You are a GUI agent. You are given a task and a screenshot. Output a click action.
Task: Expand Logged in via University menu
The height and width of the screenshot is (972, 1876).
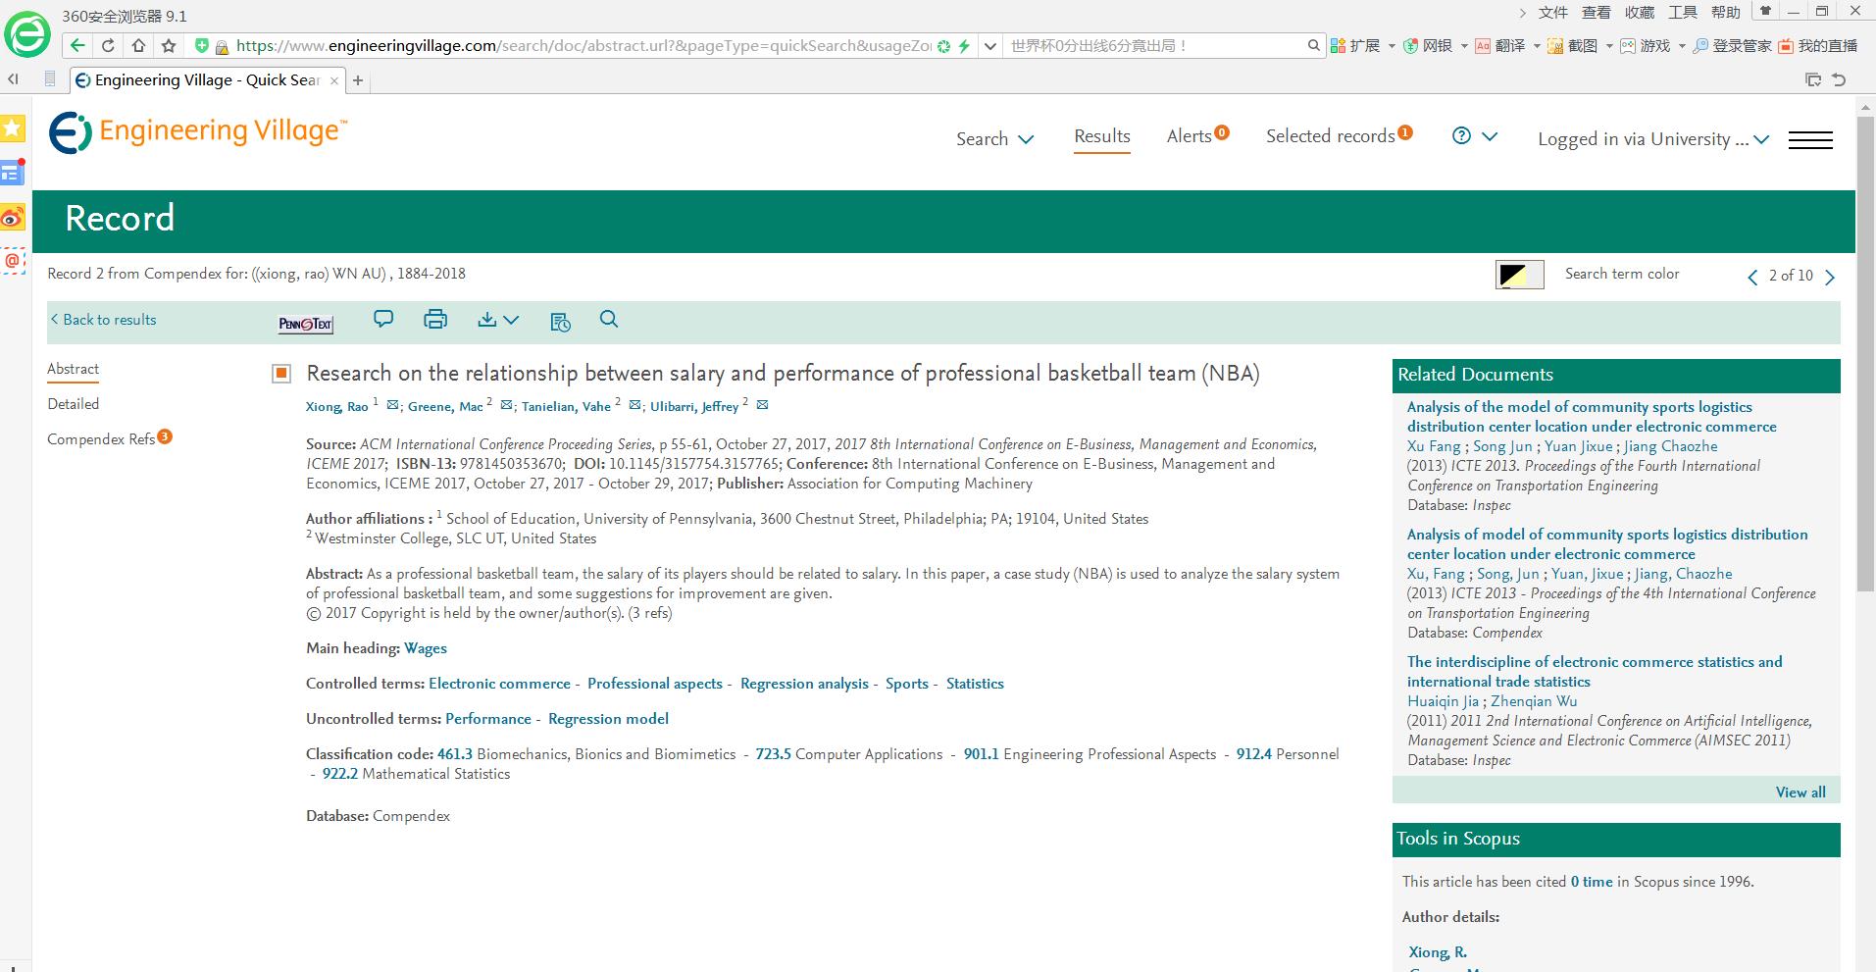[1652, 139]
